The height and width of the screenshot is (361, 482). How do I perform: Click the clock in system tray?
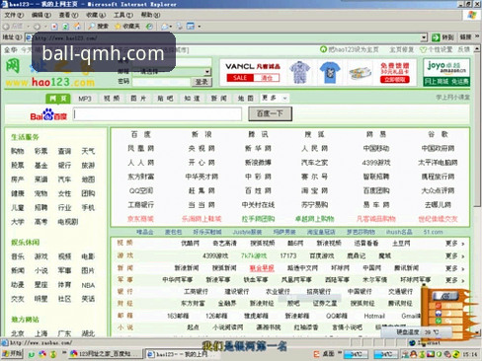click(x=470, y=354)
